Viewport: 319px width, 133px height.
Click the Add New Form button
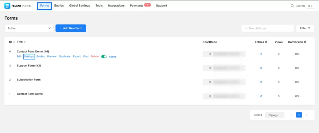click(71, 28)
